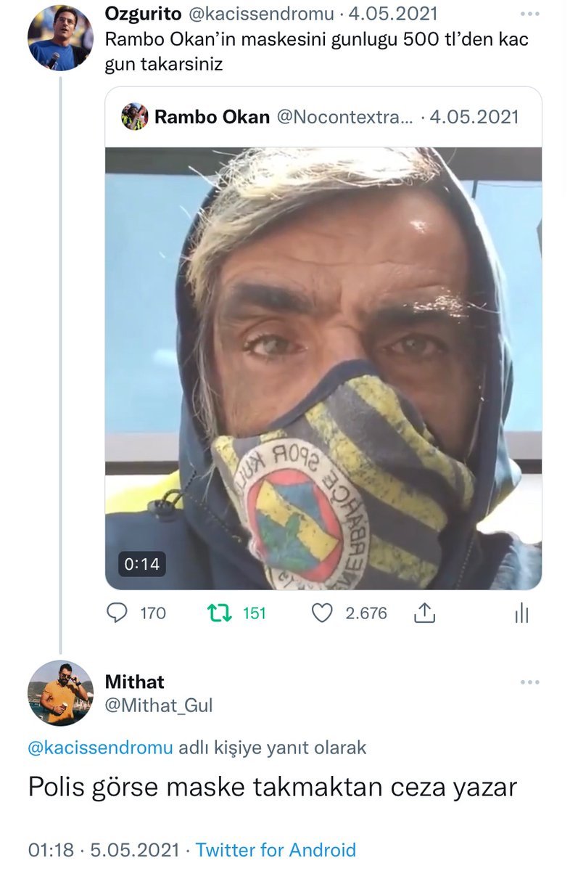Viewport: 570px width, 871px height.
Task: Open the Rambo Okan quoted tweet name
Action: tap(212, 117)
